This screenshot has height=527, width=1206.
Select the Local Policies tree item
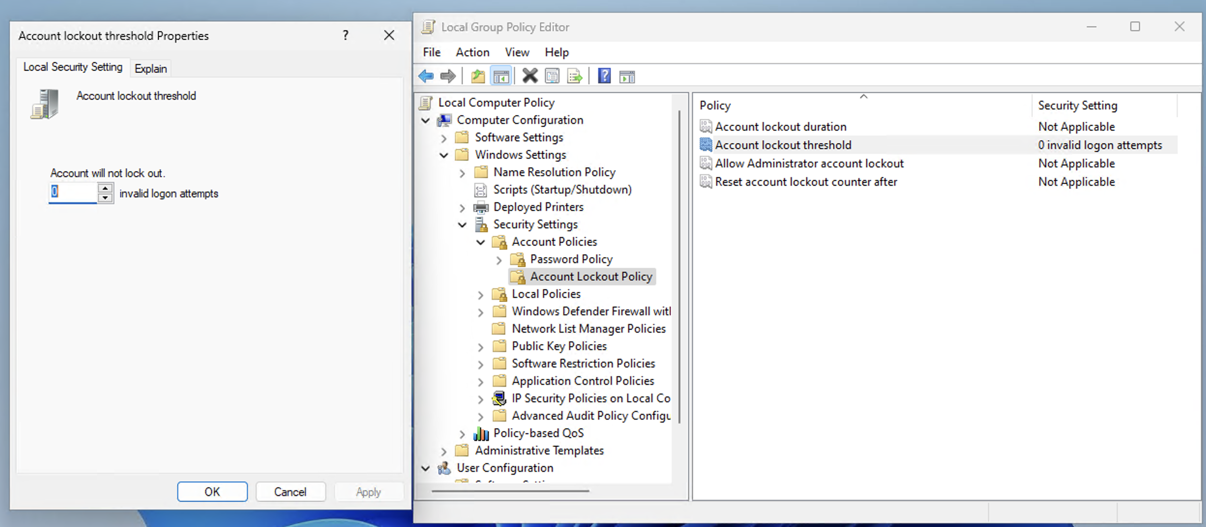click(546, 294)
